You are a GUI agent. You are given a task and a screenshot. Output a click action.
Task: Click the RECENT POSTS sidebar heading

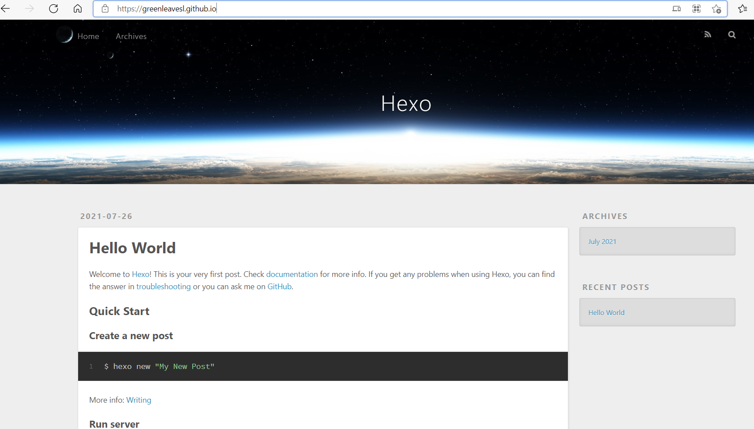[x=616, y=287]
